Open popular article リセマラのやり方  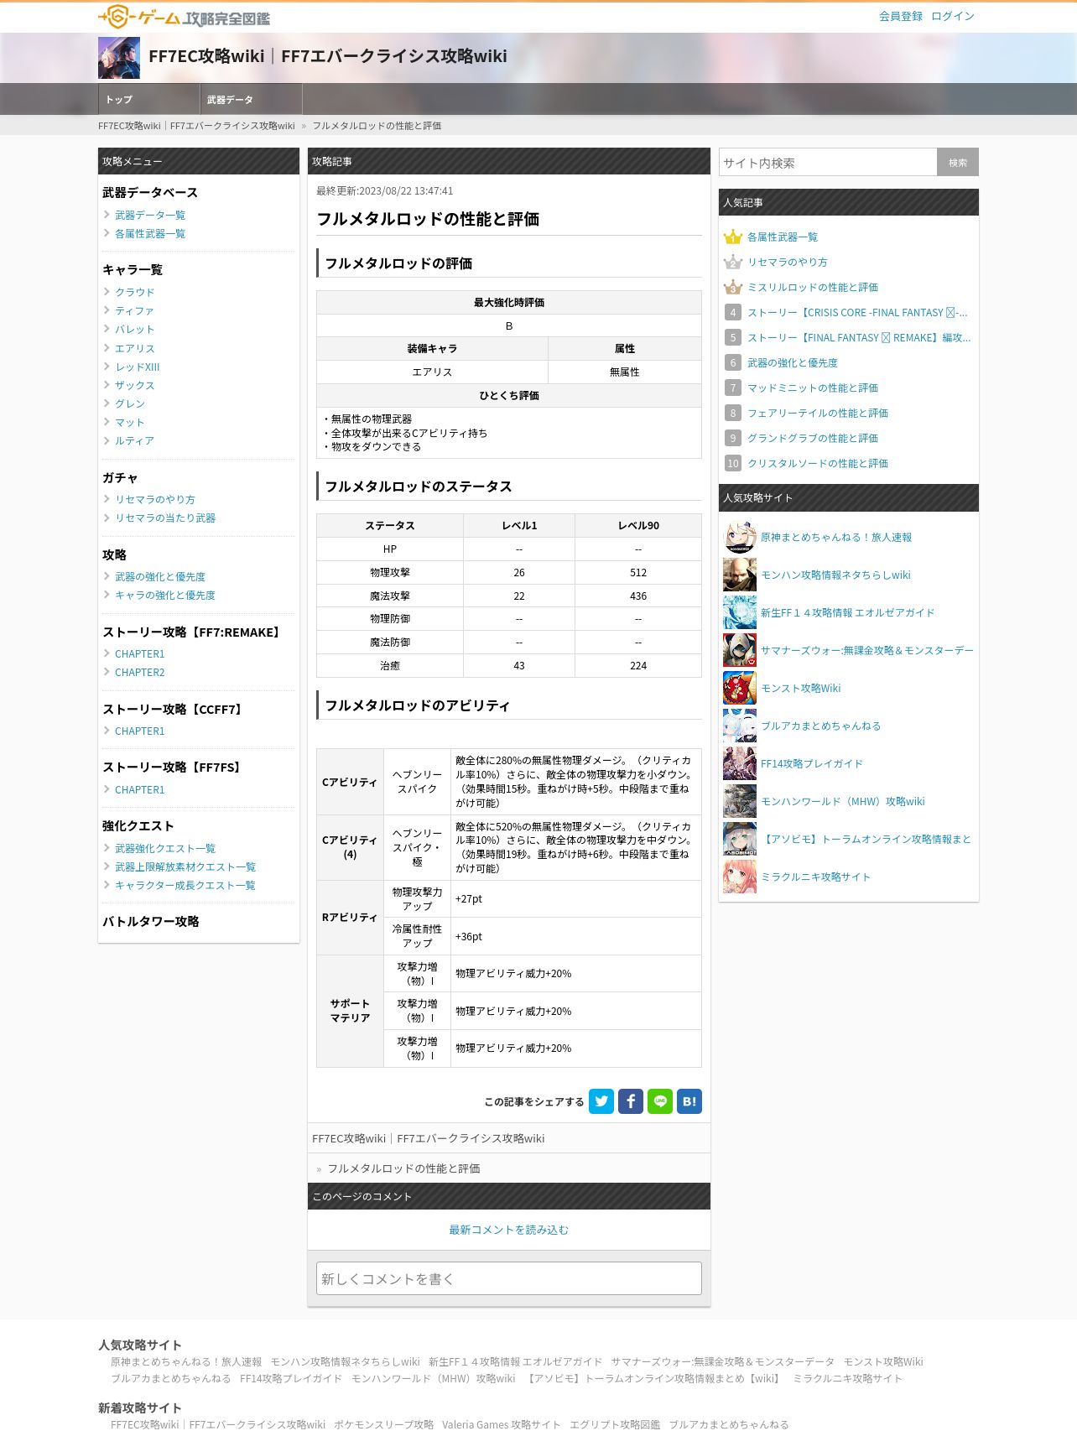coord(788,263)
